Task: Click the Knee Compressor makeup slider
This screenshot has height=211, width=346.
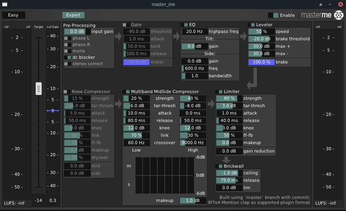Action: (77, 150)
